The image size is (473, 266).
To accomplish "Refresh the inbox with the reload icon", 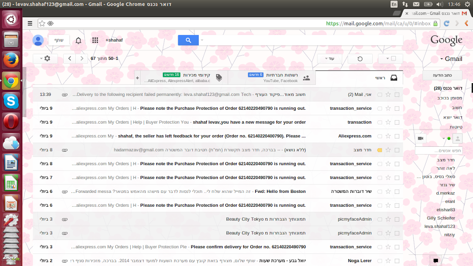I will pyautogui.click(x=360, y=59).
